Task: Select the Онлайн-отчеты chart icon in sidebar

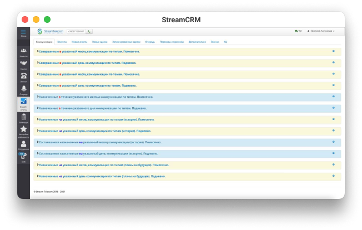Action: coord(23,101)
